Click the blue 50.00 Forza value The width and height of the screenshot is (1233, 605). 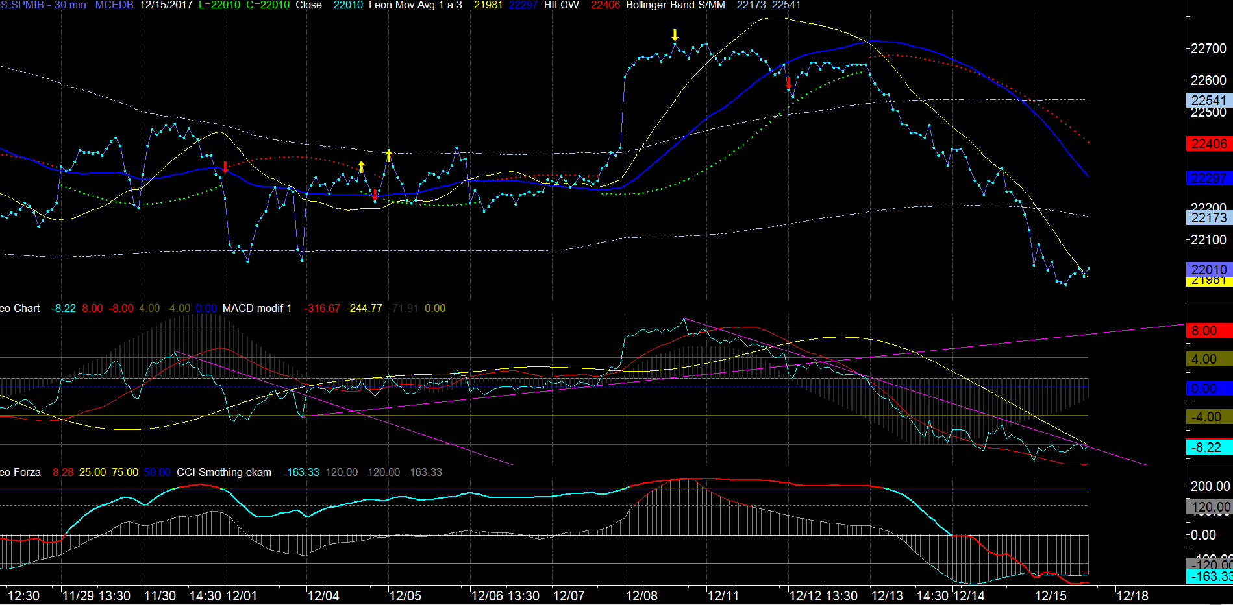coord(157,473)
